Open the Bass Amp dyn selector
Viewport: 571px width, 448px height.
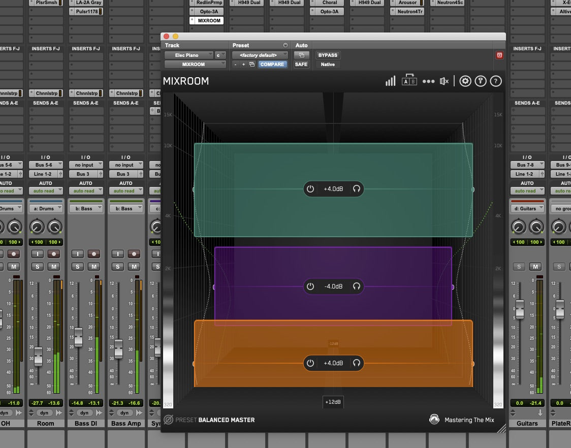click(124, 412)
